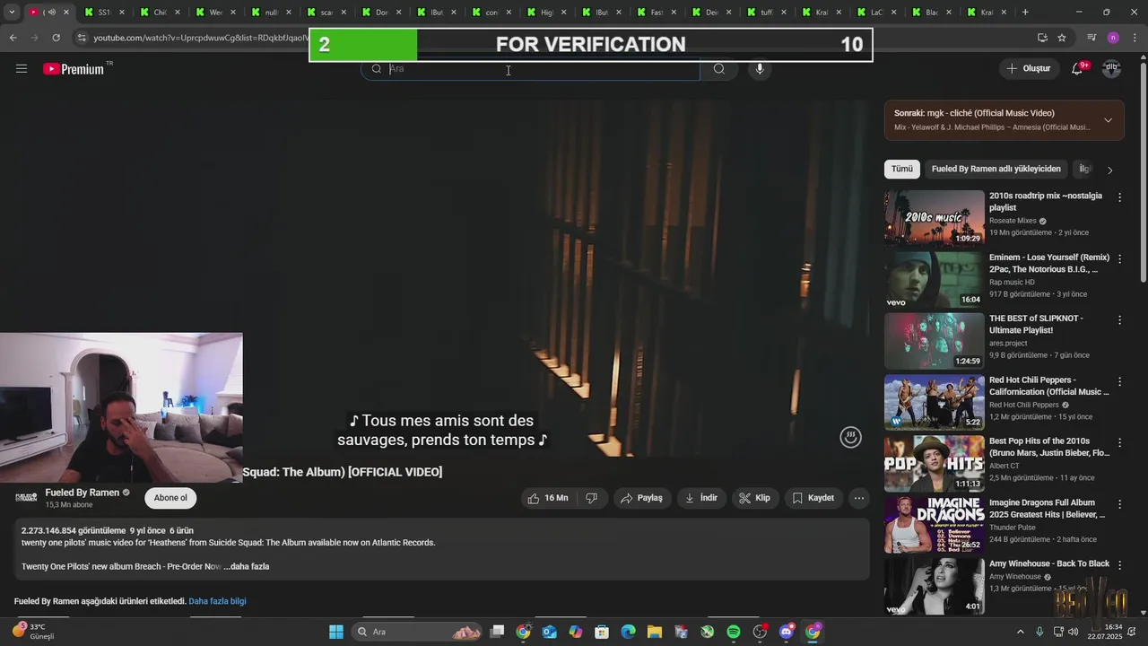This screenshot has width=1148, height=646.
Task: Open Microsoft Edge from the taskbar
Action: [629, 632]
